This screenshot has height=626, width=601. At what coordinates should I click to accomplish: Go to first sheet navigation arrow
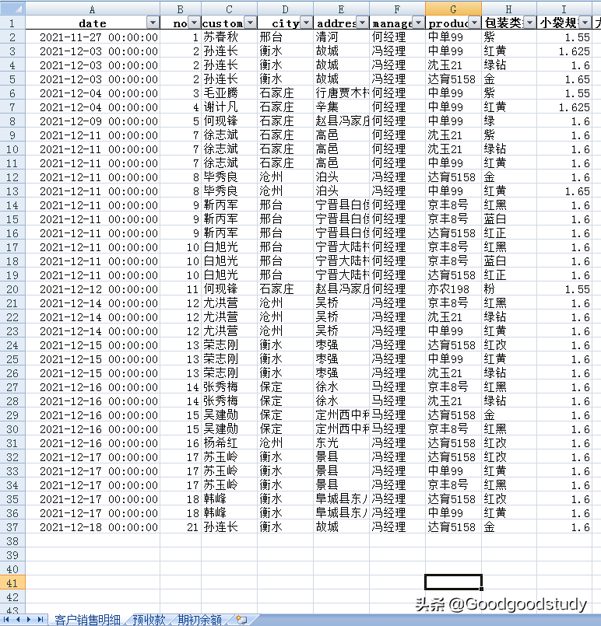[x=6, y=620]
